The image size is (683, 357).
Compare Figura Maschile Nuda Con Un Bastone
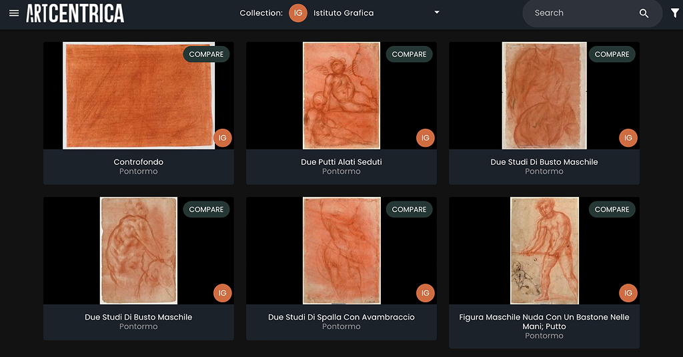point(612,210)
